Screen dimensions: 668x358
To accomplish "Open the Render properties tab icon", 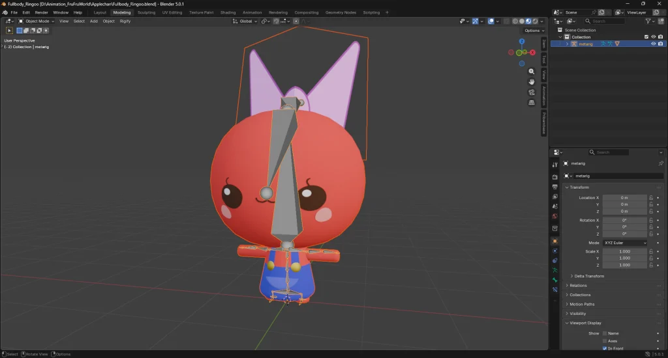I will pos(554,177).
